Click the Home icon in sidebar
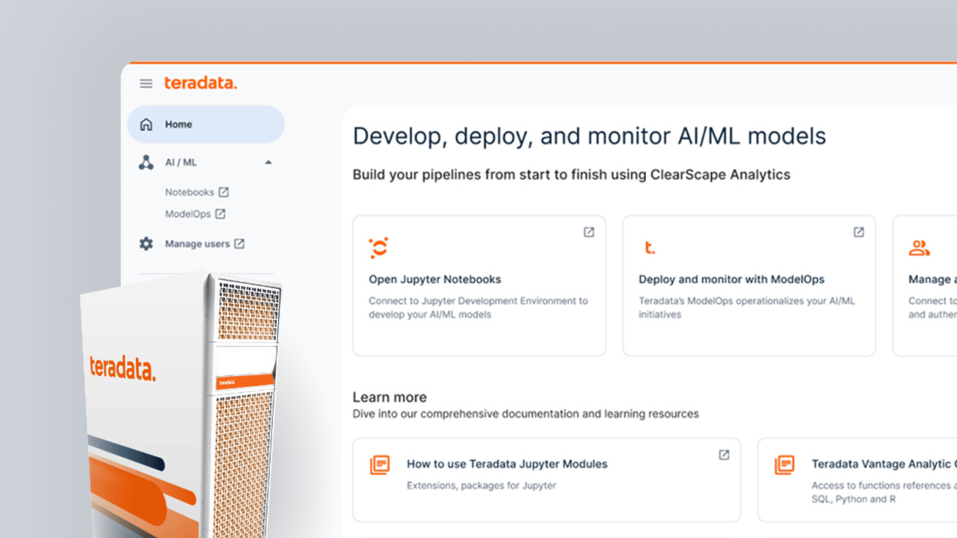Image resolution: width=957 pixels, height=538 pixels. pos(147,125)
